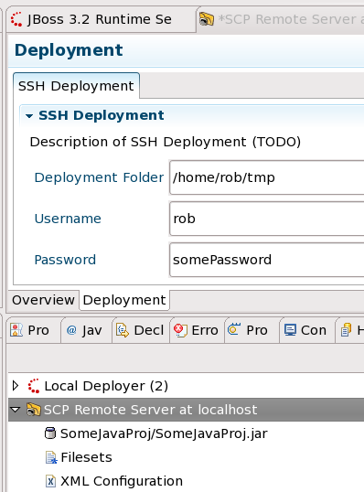This screenshot has width=364, height=492.
Task: Click the Error Log view icon
Action: (180, 330)
